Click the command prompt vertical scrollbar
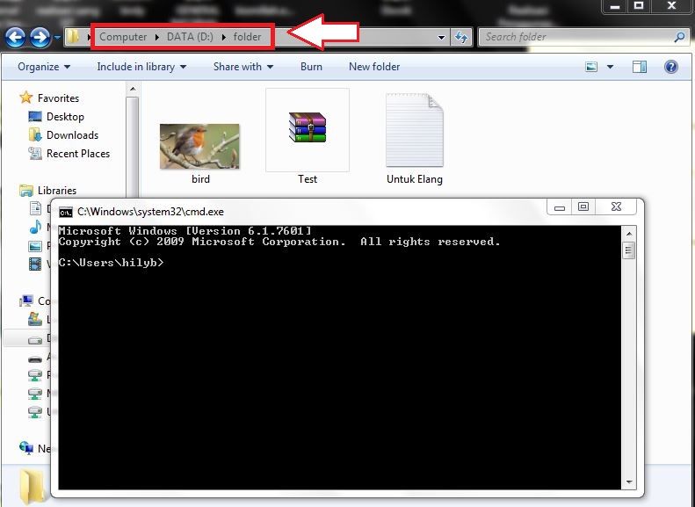Image resolution: width=695 pixels, height=507 pixels. (628, 351)
